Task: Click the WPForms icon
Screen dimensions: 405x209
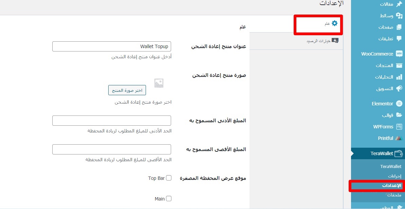Action: point(399,127)
